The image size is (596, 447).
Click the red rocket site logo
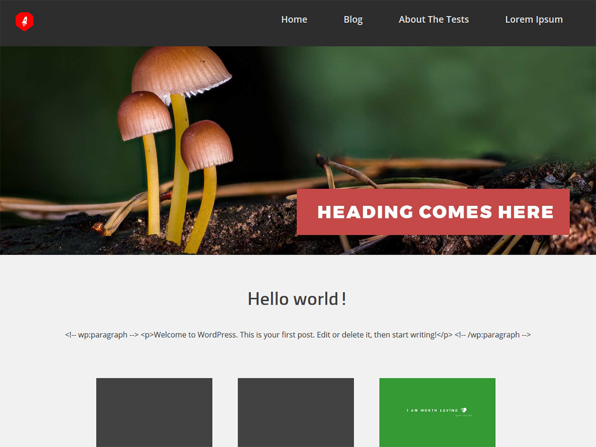(x=24, y=21)
